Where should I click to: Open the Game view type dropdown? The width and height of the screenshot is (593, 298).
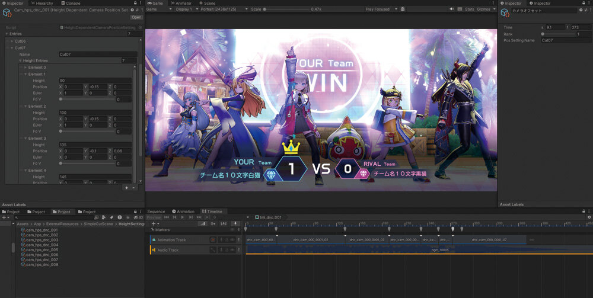pos(159,9)
